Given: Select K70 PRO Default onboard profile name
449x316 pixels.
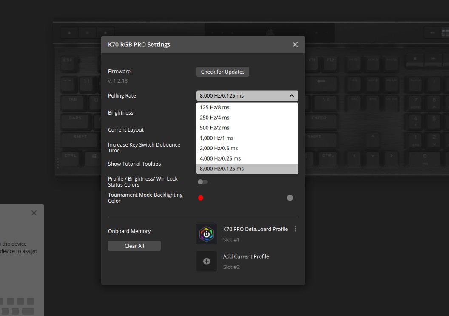Looking at the screenshot, I should point(255,229).
